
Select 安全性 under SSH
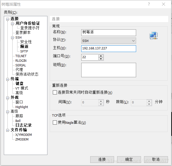(x=26, y=42)
